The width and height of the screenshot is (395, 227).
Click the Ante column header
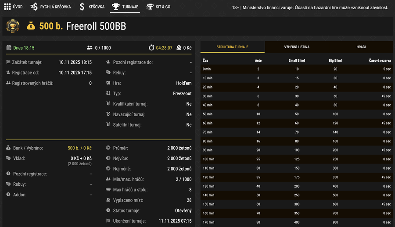click(258, 60)
